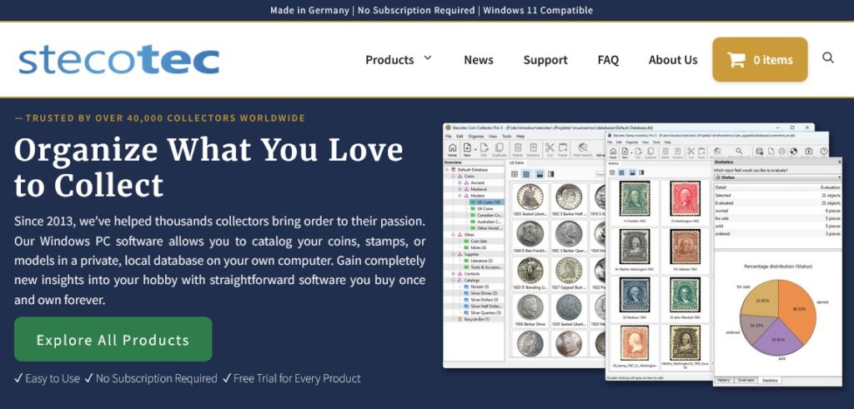Viewport: 854px width, 409px height.
Task: Select Silver Dollars catalog entry in tree
Action: coord(485,300)
